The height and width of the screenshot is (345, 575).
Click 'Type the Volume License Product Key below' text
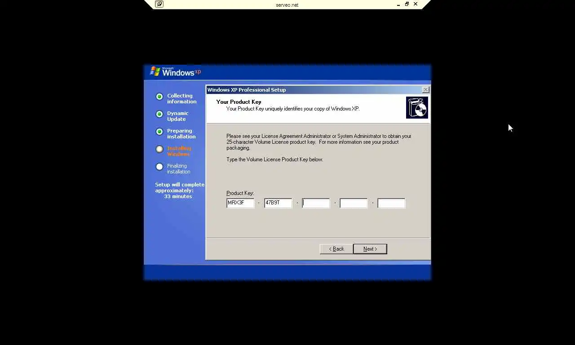[x=274, y=159]
